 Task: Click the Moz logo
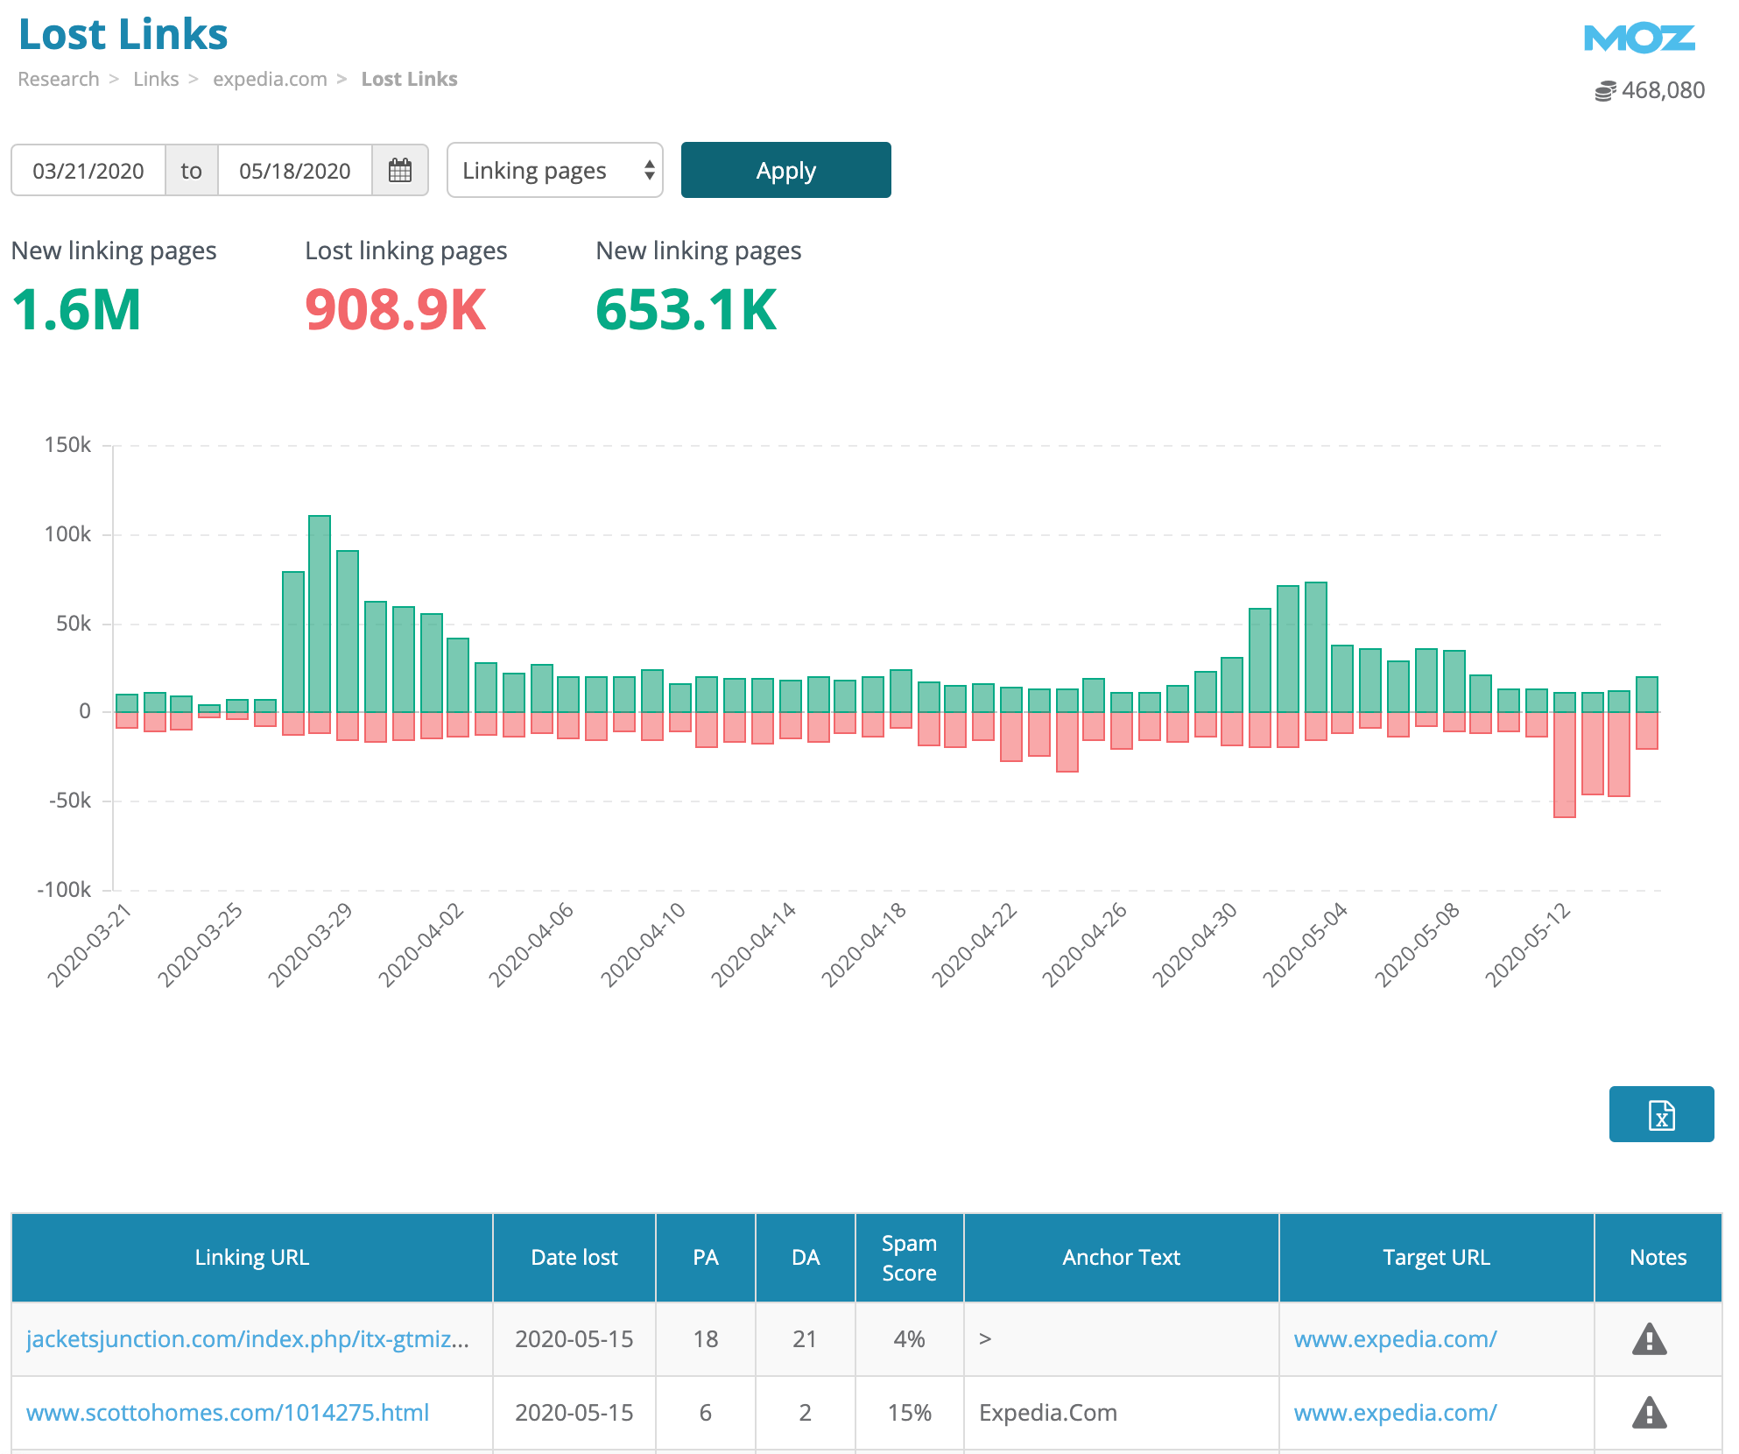tap(1639, 38)
